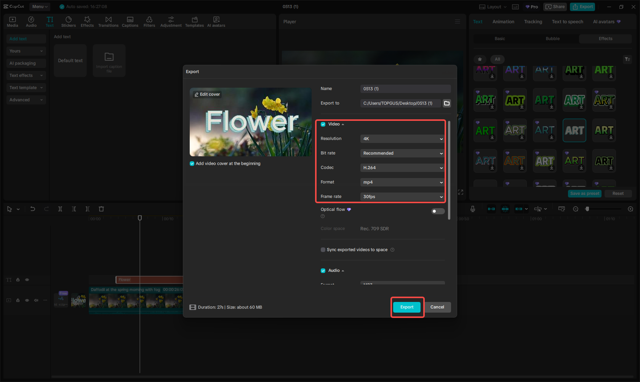Click the trash Delete icon in timeline toolbar
This screenshot has height=382, width=640.
pyautogui.click(x=101, y=209)
